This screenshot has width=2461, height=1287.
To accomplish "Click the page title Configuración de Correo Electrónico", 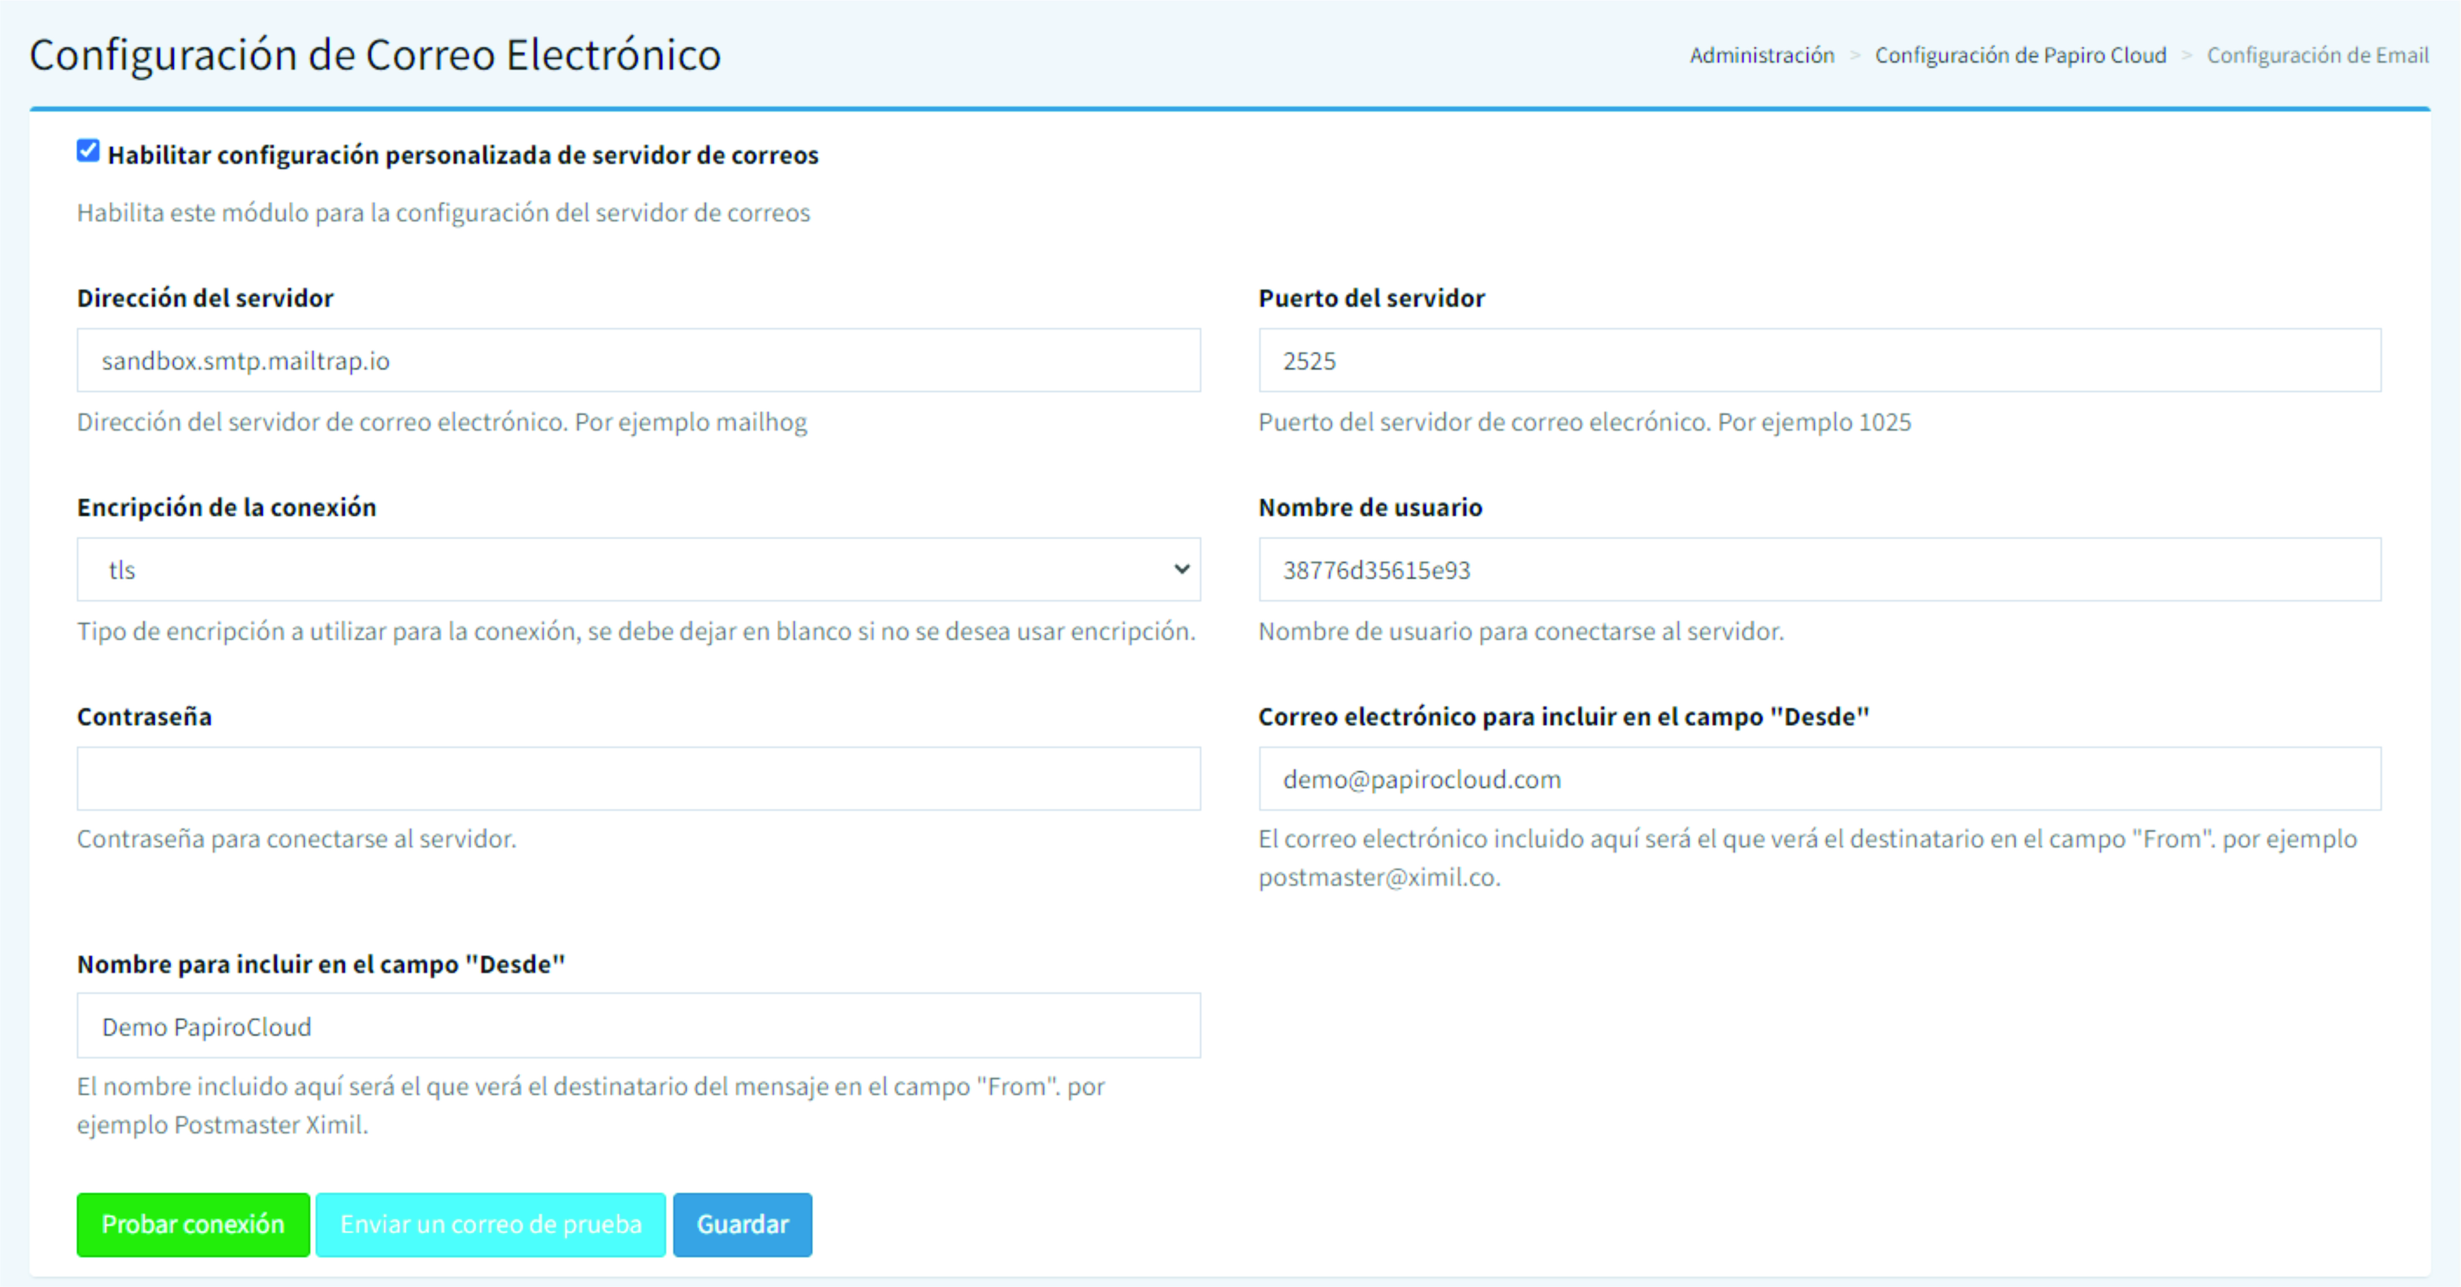I will coord(375,54).
